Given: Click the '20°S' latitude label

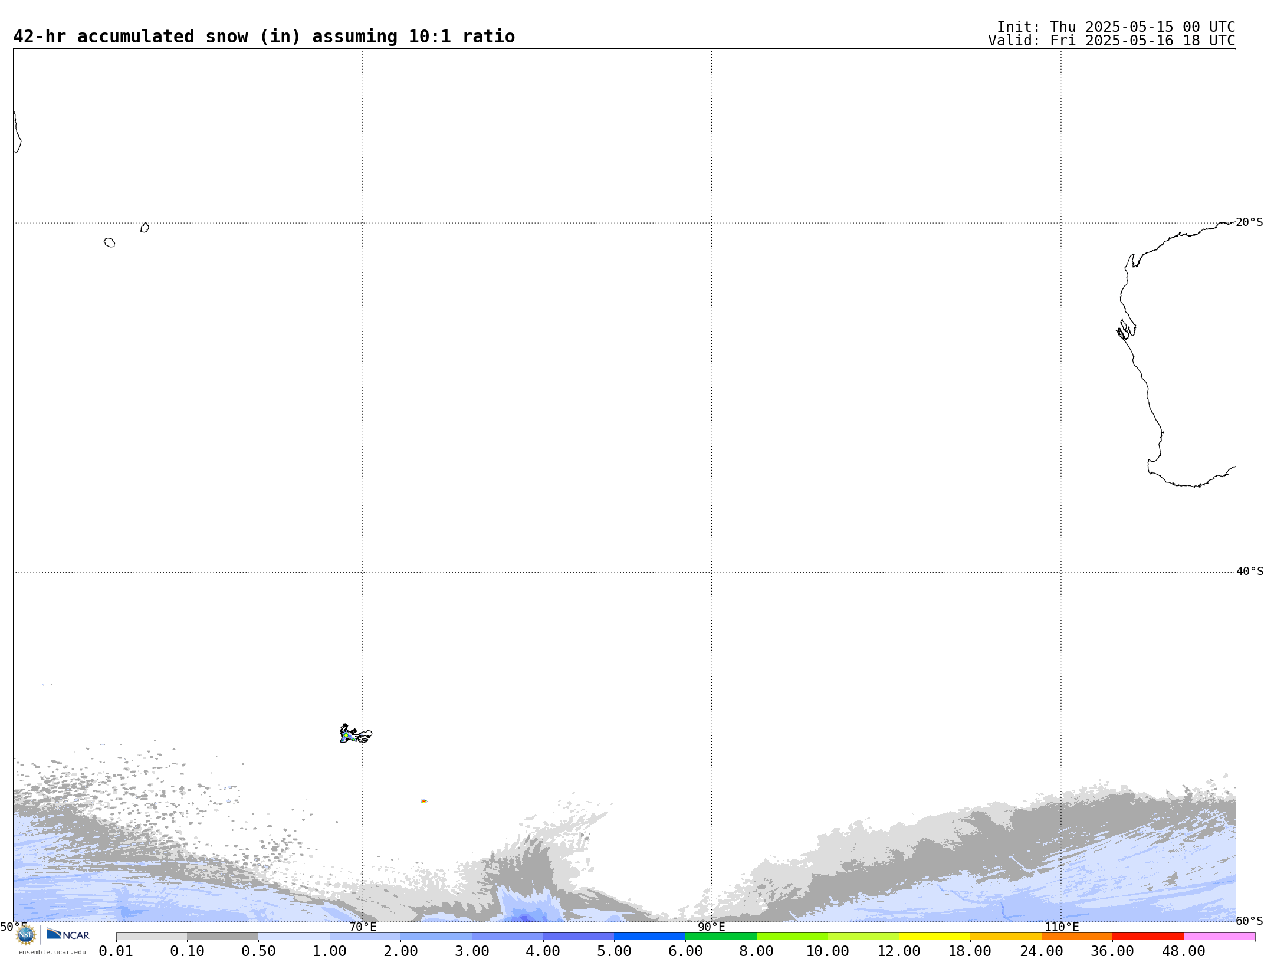Looking at the screenshot, I should 1249,222.
